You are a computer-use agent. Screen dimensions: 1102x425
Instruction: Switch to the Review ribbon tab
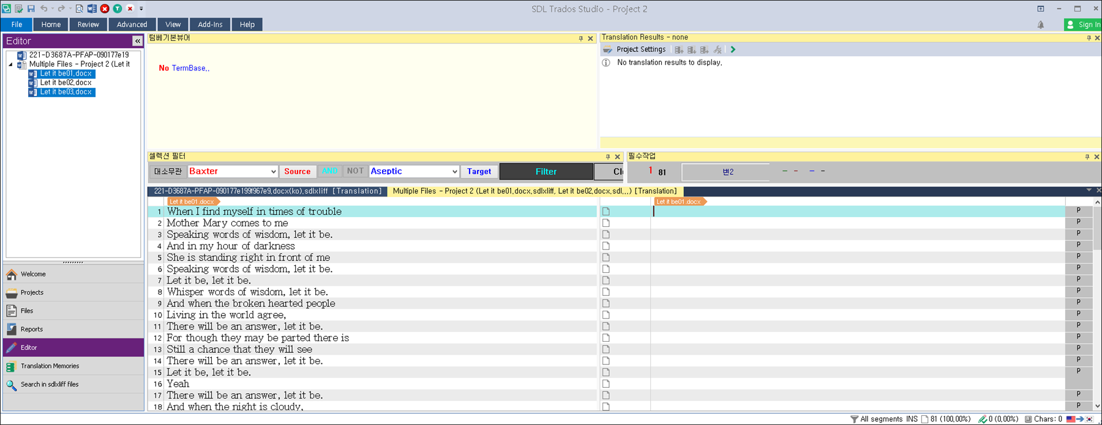[88, 24]
